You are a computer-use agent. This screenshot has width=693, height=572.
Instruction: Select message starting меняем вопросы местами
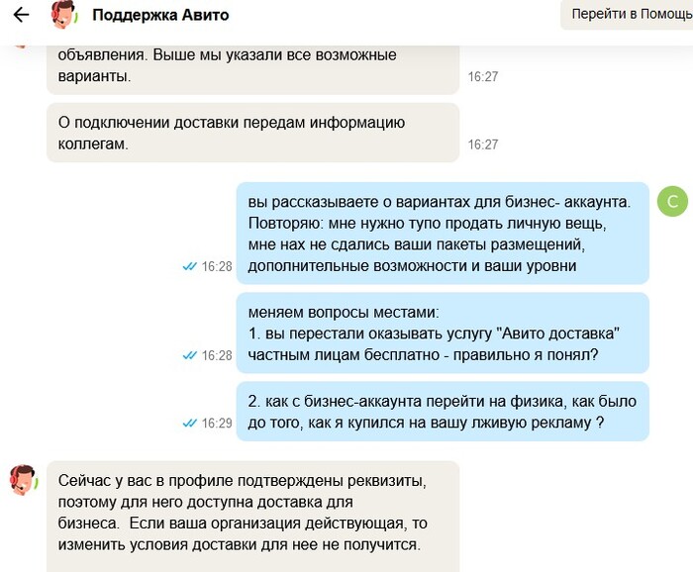tap(443, 334)
